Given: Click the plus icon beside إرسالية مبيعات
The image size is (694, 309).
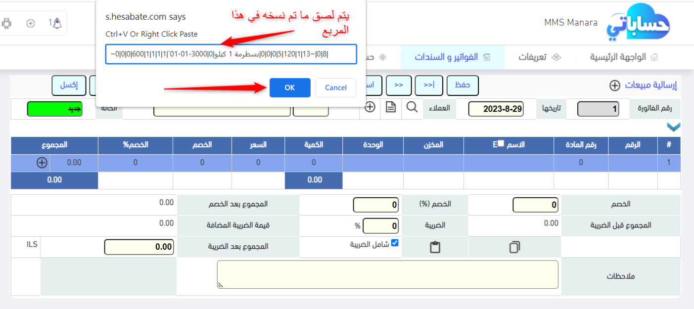Looking at the screenshot, I should point(614,86).
